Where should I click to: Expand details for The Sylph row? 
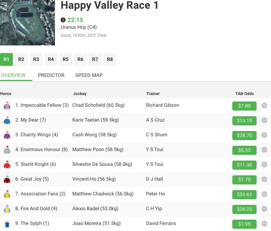(x=264, y=224)
